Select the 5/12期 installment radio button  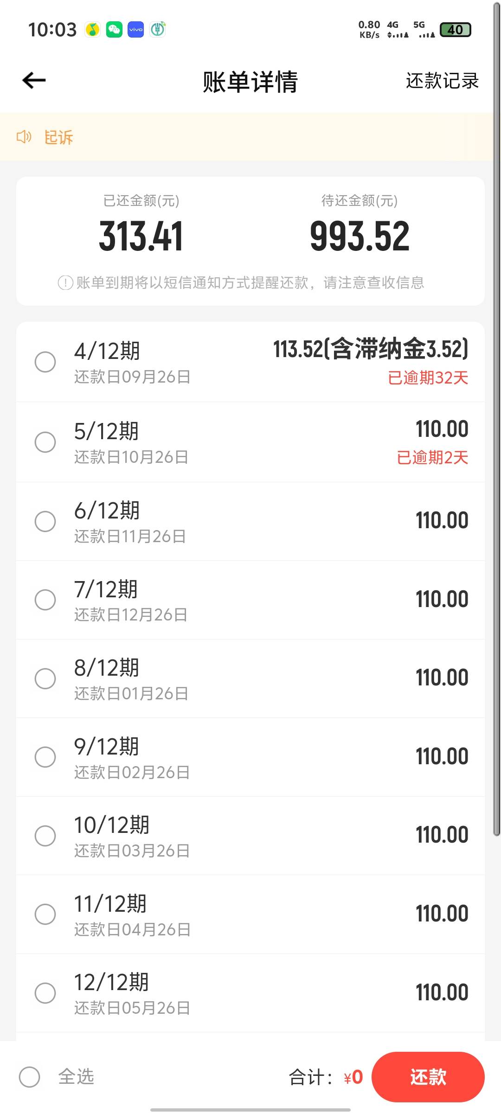pos(45,442)
